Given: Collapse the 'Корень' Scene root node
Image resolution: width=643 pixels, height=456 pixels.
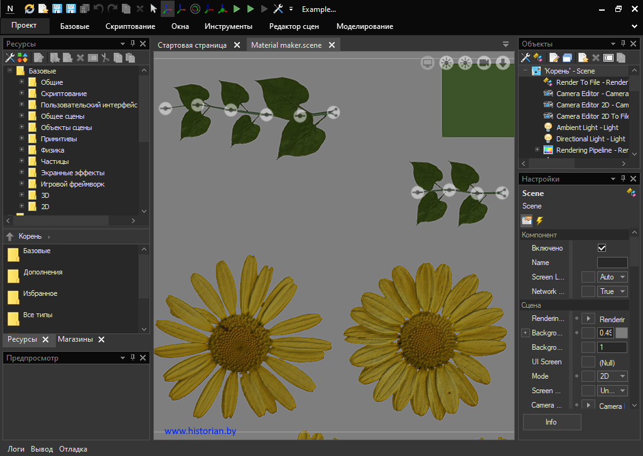Looking at the screenshot, I should tap(525, 71).
